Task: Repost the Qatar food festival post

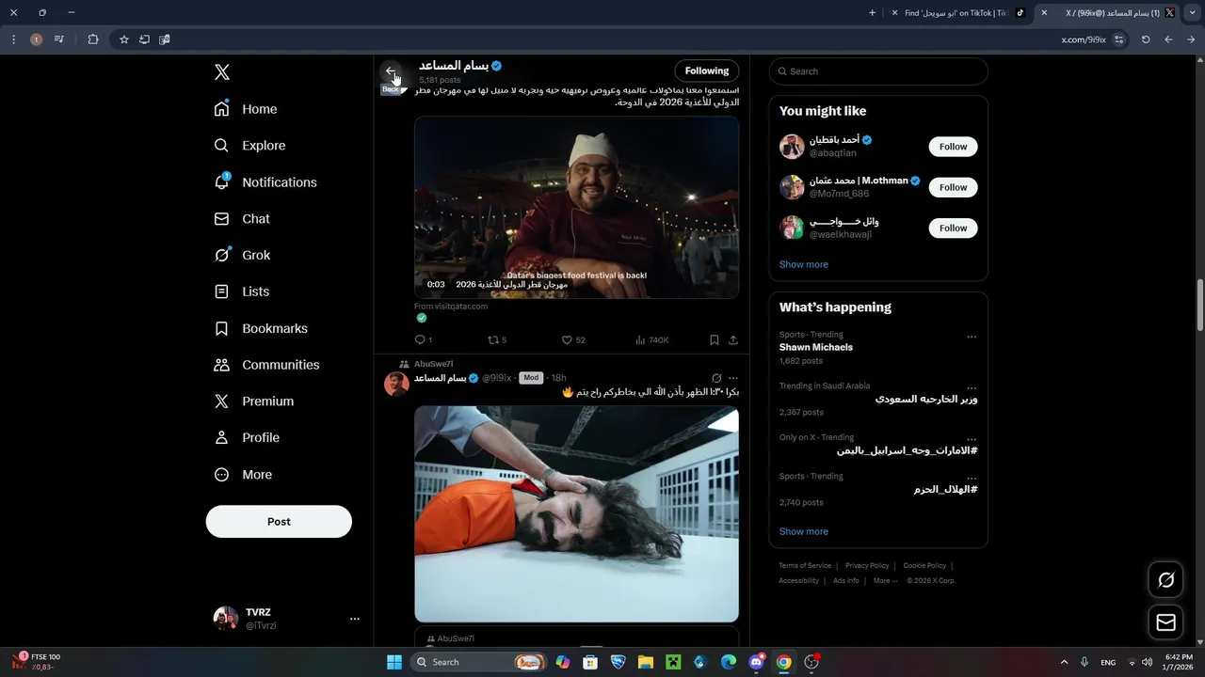Action: point(497,340)
